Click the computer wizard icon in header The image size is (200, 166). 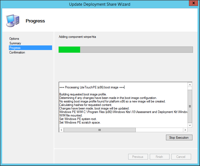tap(12, 21)
